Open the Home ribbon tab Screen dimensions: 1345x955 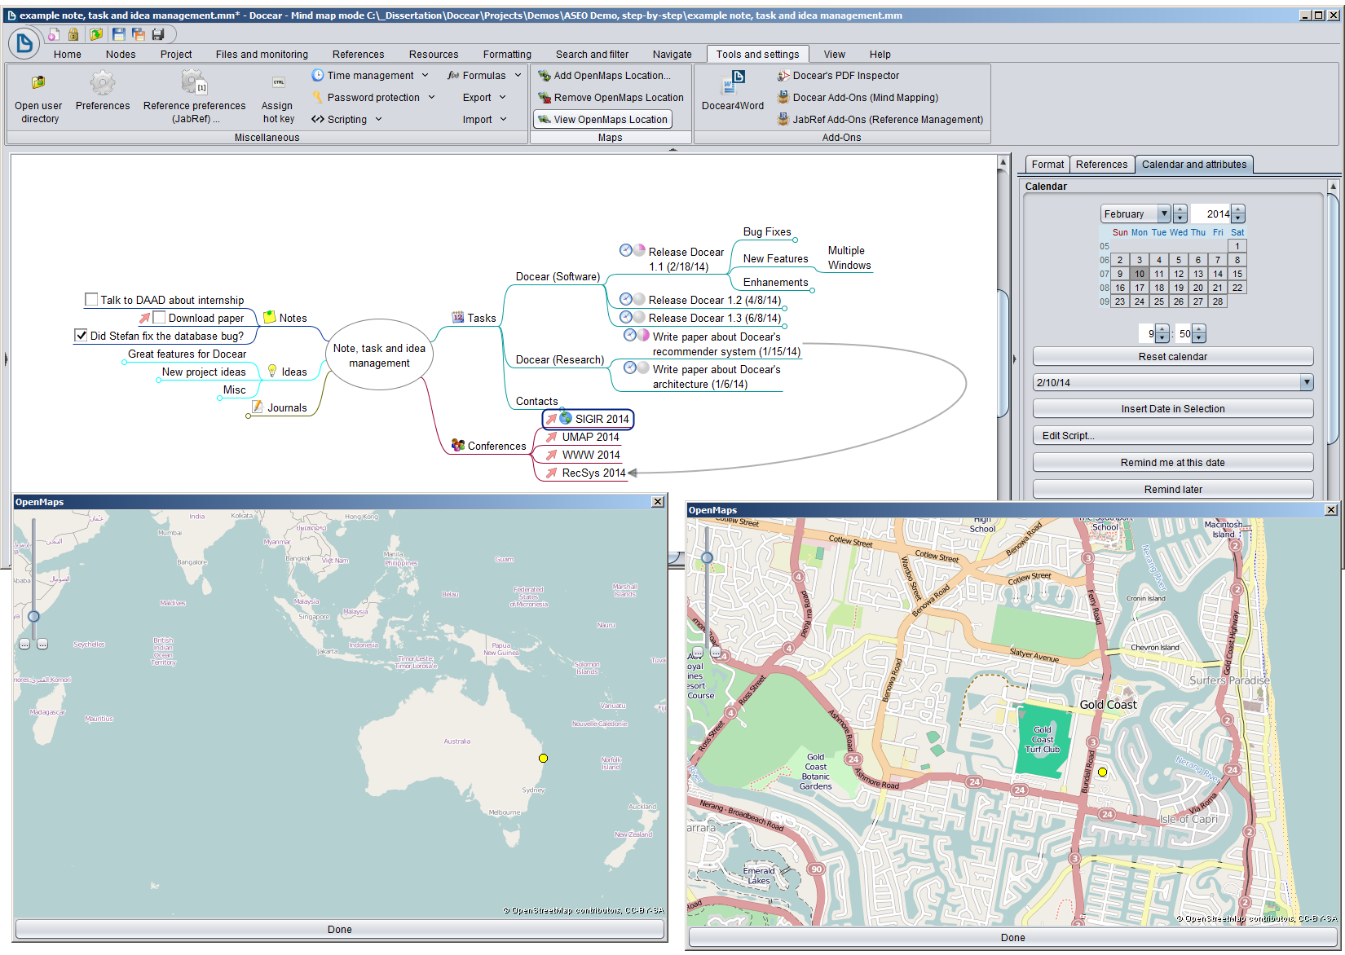pyautogui.click(x=68, y=55)
